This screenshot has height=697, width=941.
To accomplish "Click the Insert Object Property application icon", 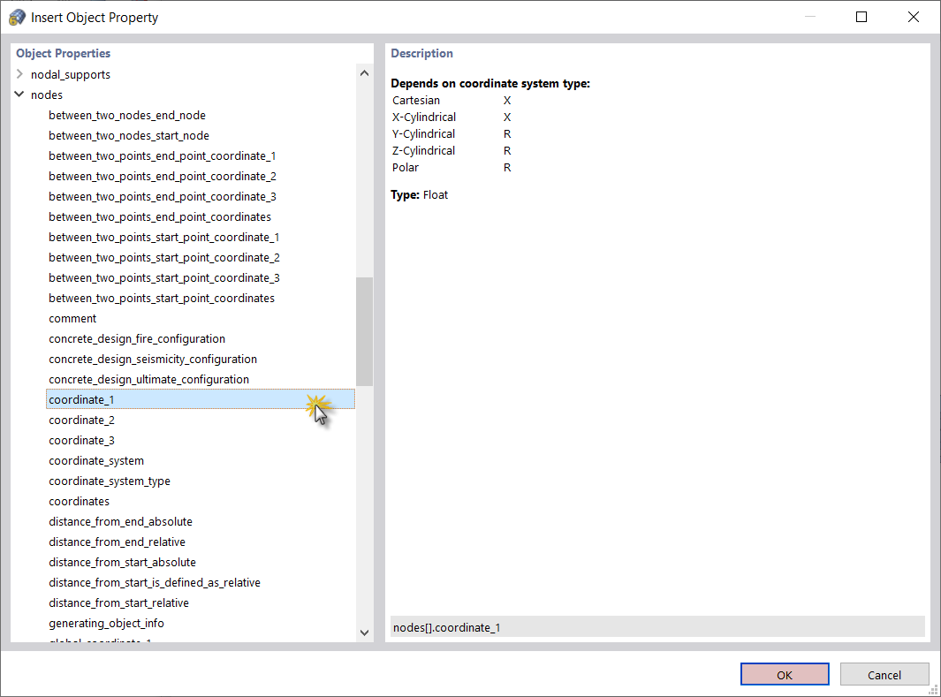I will tap(16, 16).
